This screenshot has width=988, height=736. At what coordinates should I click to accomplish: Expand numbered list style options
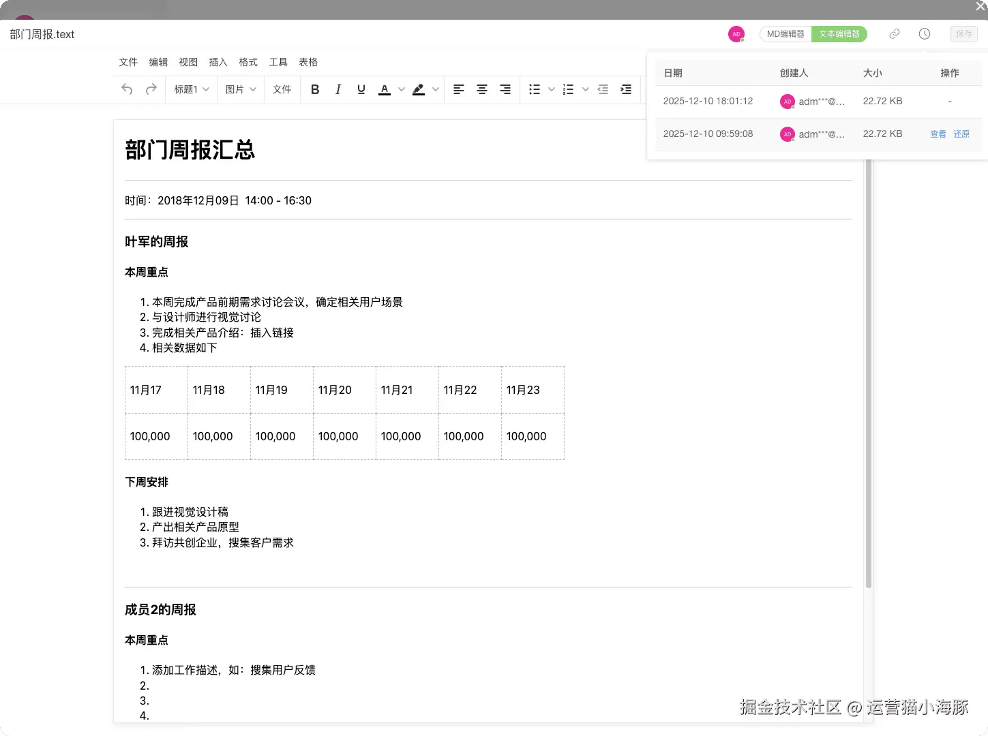586,89
